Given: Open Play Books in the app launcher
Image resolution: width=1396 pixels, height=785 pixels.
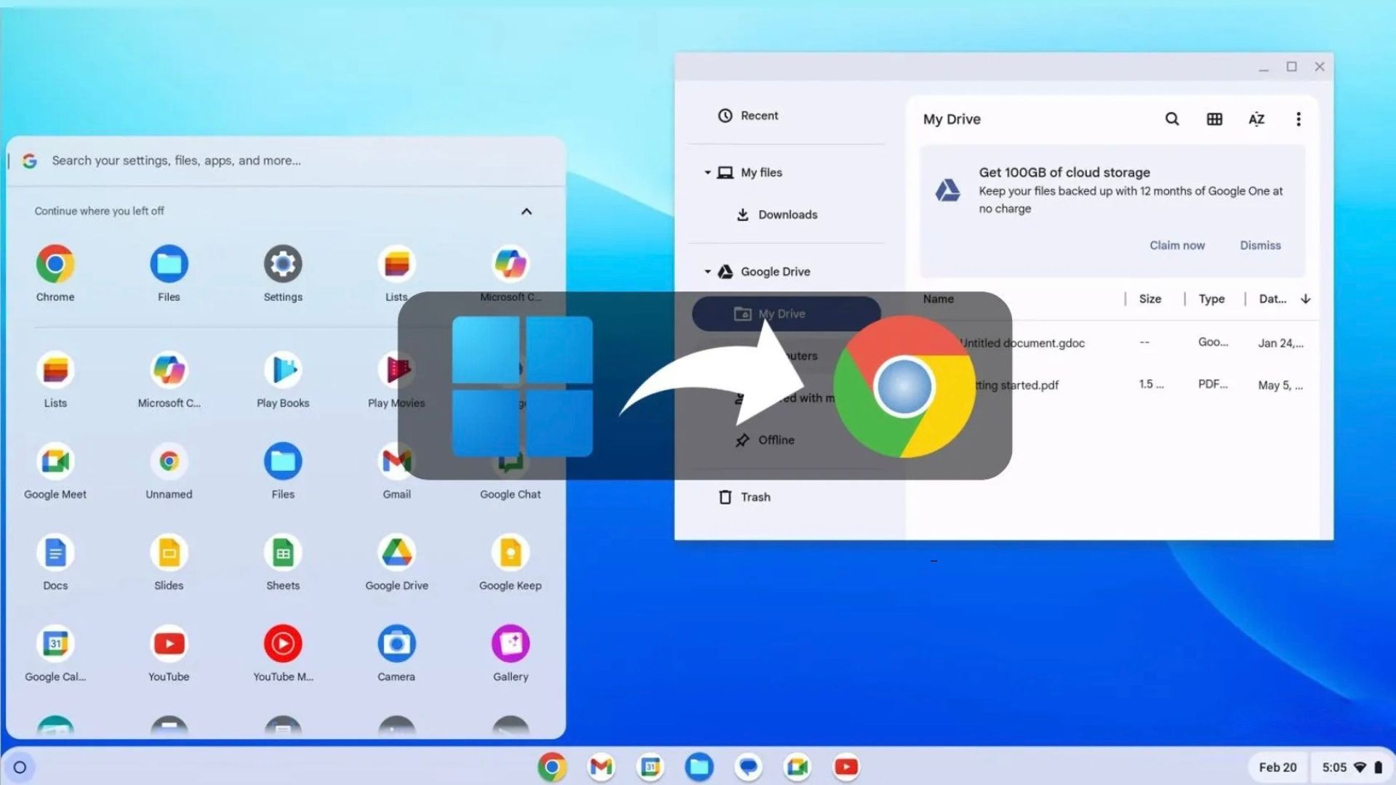Looking at the screenshot, I should tap(282, 372).
